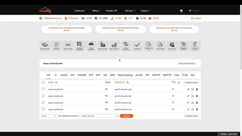Check the pns24.cloudns.net row checkbox
Viewport: 242px width, 136px height.
(43, 109)
